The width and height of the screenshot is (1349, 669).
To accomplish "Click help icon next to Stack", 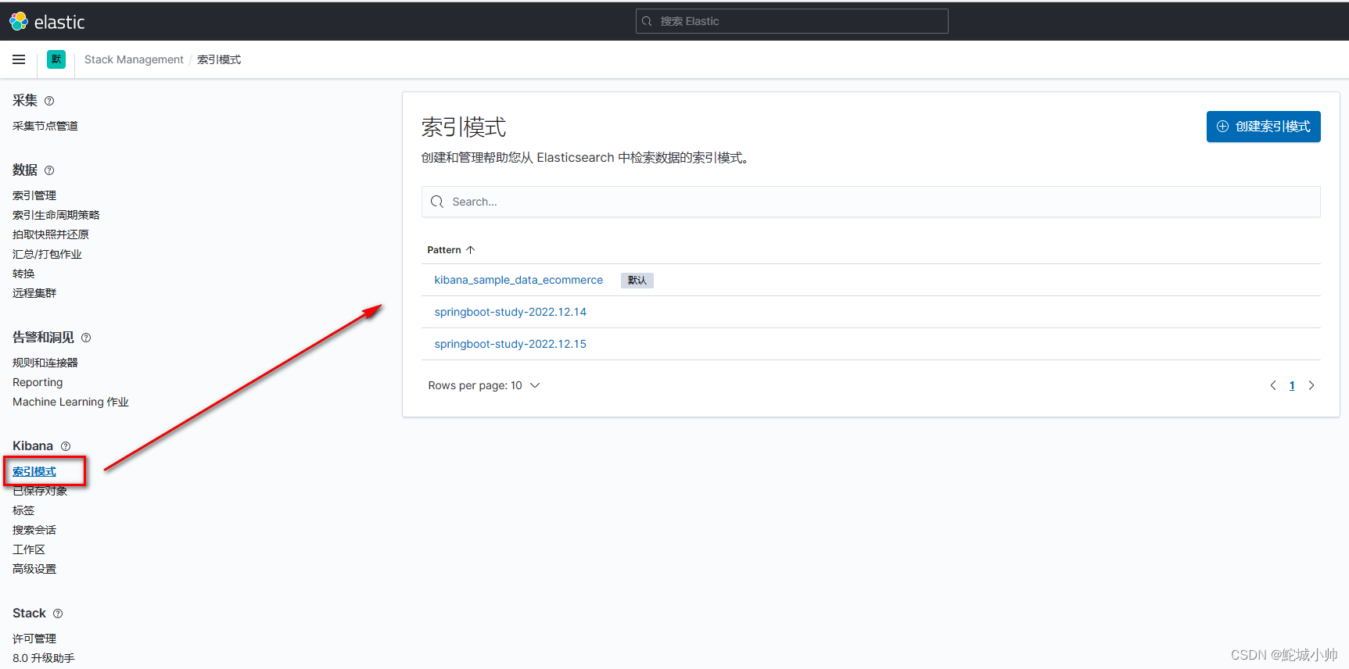I will point(58,614).
